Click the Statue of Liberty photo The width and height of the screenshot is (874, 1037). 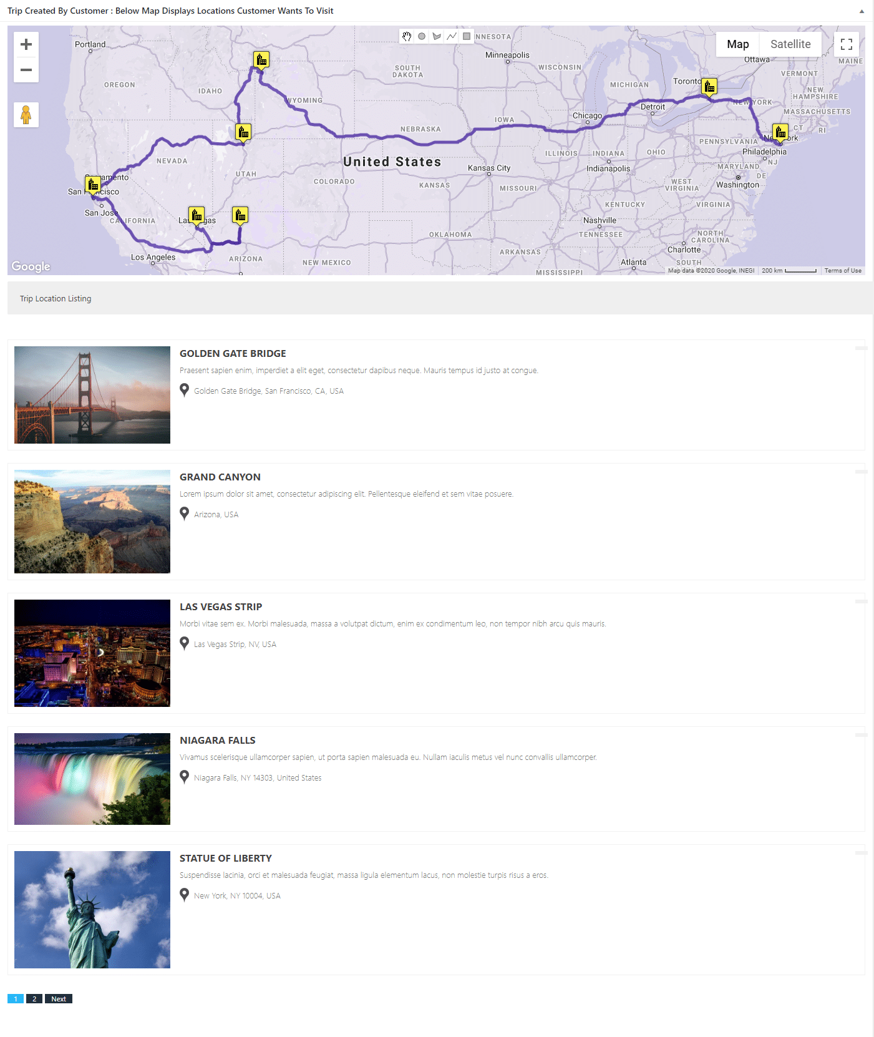pos(92,910)
